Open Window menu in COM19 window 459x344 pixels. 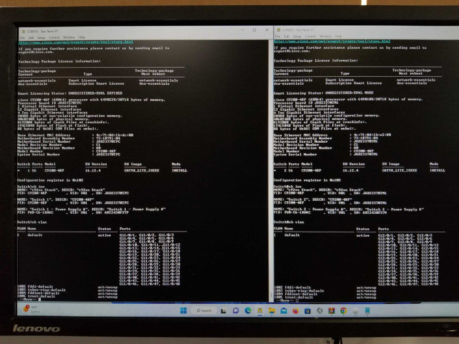(69, 37)
